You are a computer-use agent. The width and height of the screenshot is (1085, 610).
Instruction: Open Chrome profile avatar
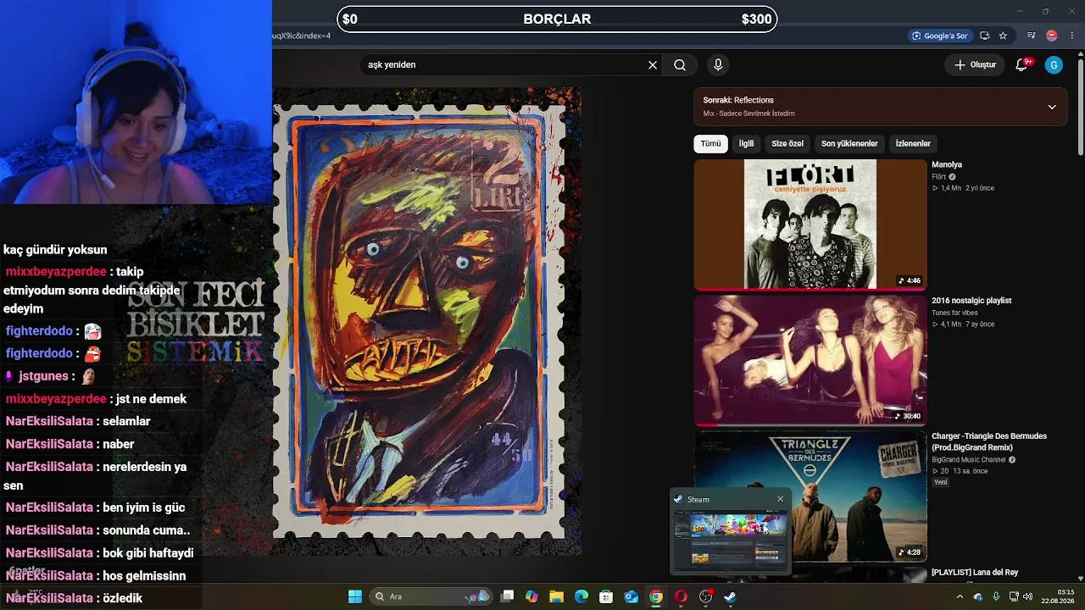tap(1052, 36)
